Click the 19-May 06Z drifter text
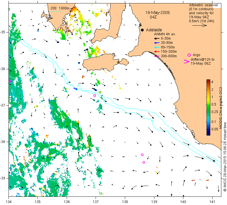Viewport: 227px width, 205px height. 201,63
